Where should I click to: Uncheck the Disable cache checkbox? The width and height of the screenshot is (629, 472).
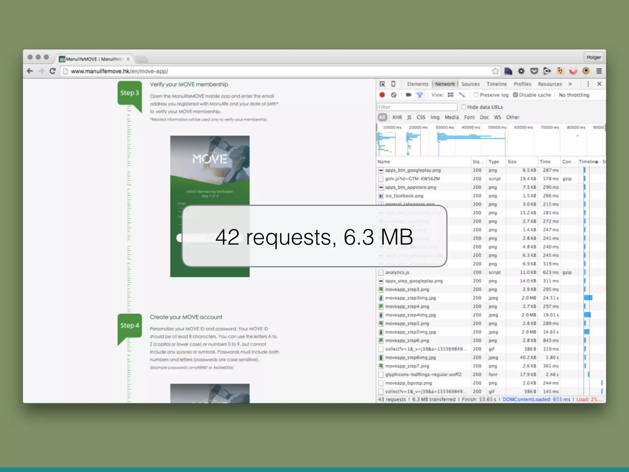(515, 95)
